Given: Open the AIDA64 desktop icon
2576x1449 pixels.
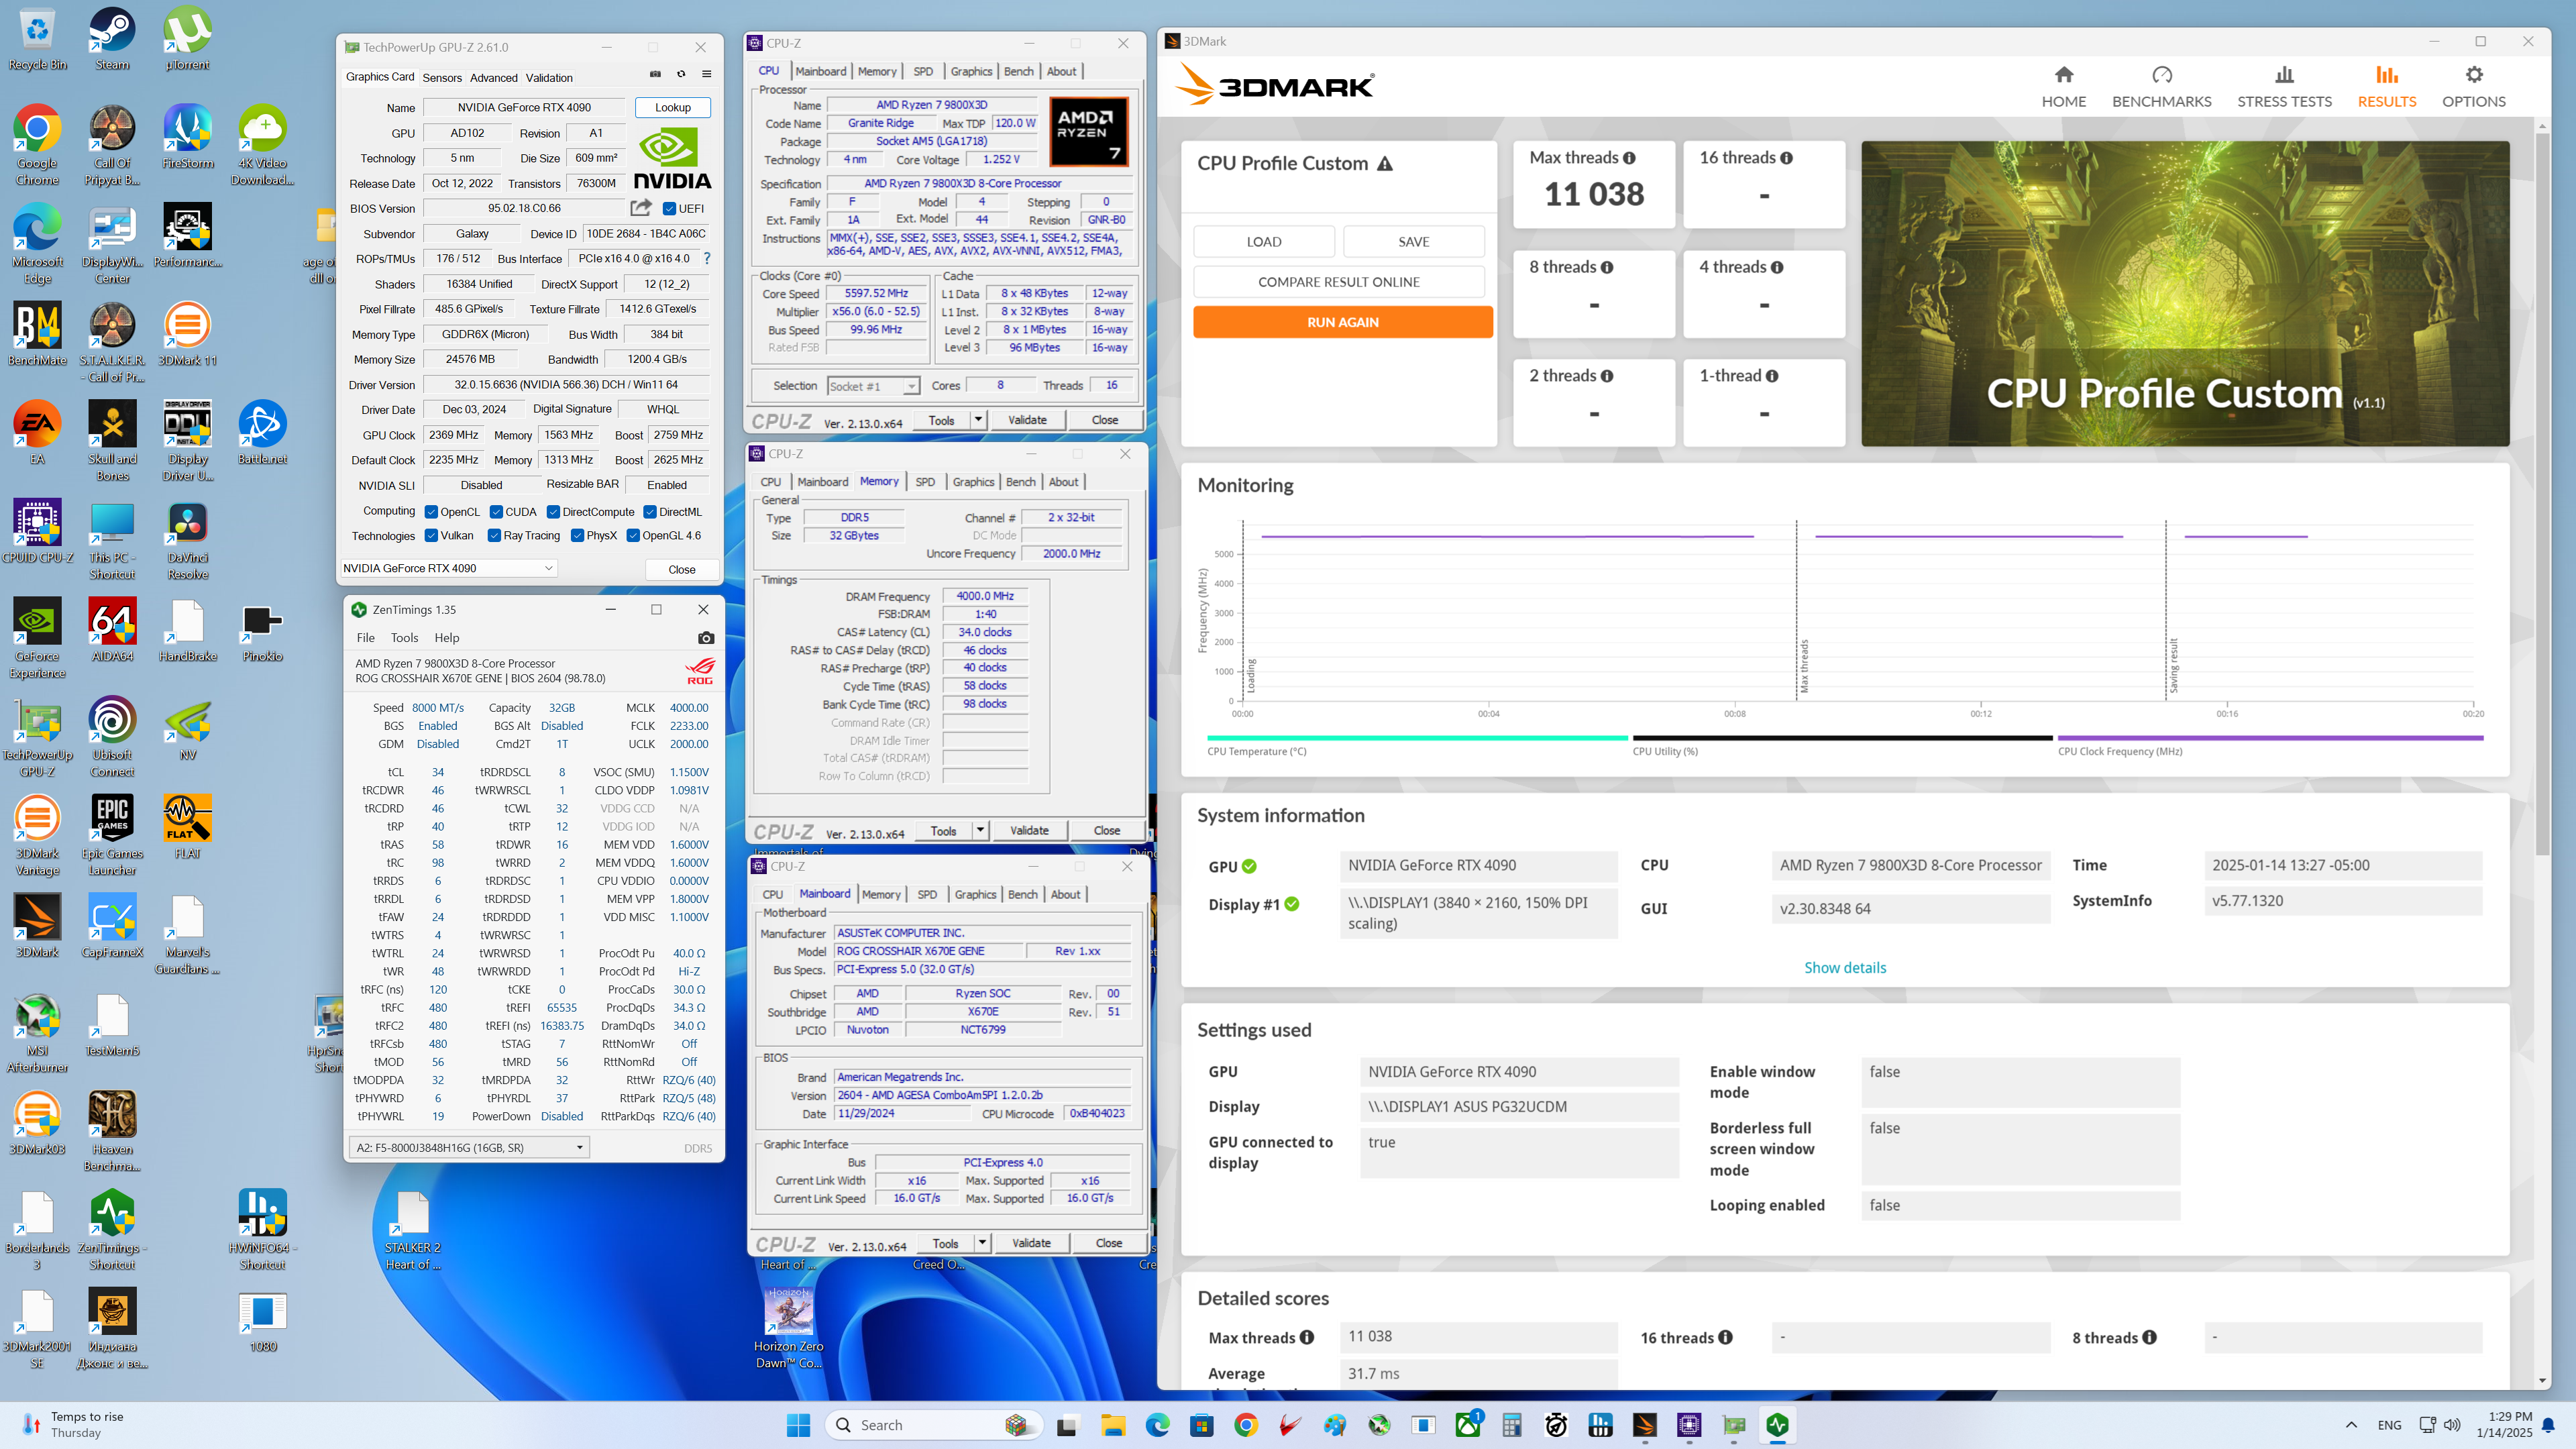Looking at the screenshot, I should coord(112,632).
